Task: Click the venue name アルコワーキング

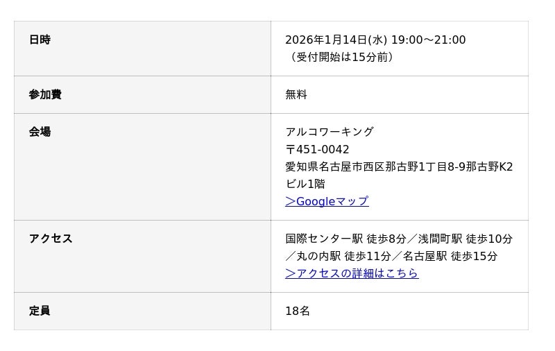Action: (x=330, y=132)
